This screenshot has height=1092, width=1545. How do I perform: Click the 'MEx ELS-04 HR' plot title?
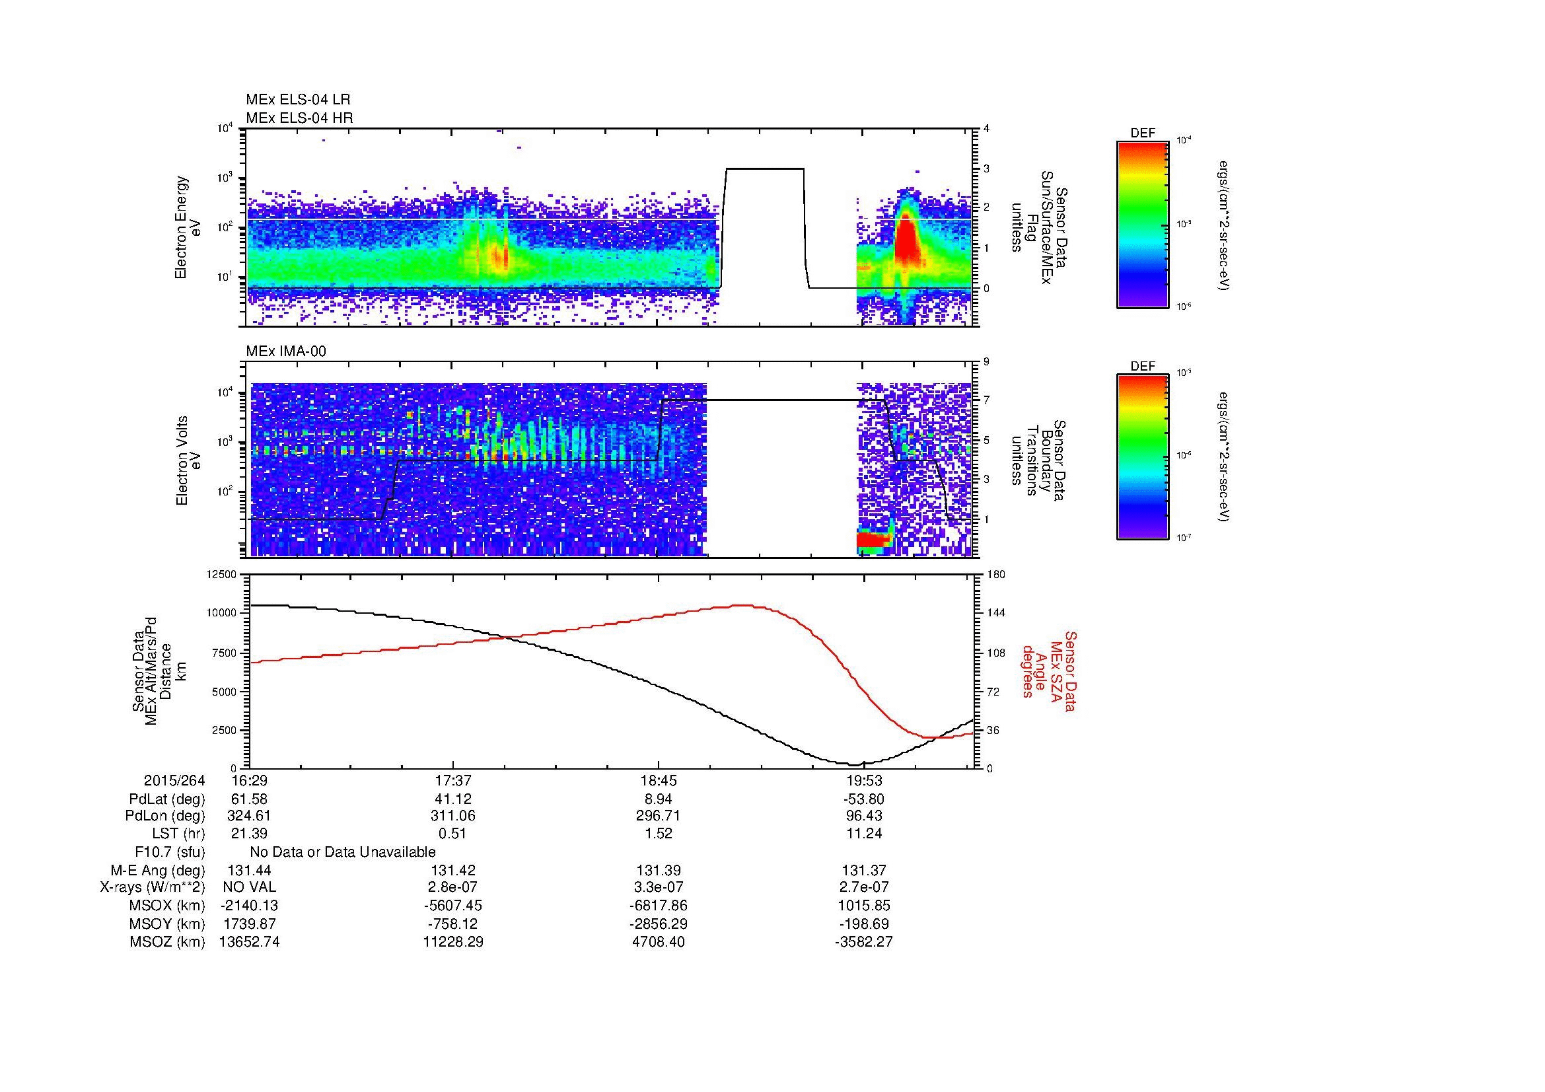click(299, 118)
